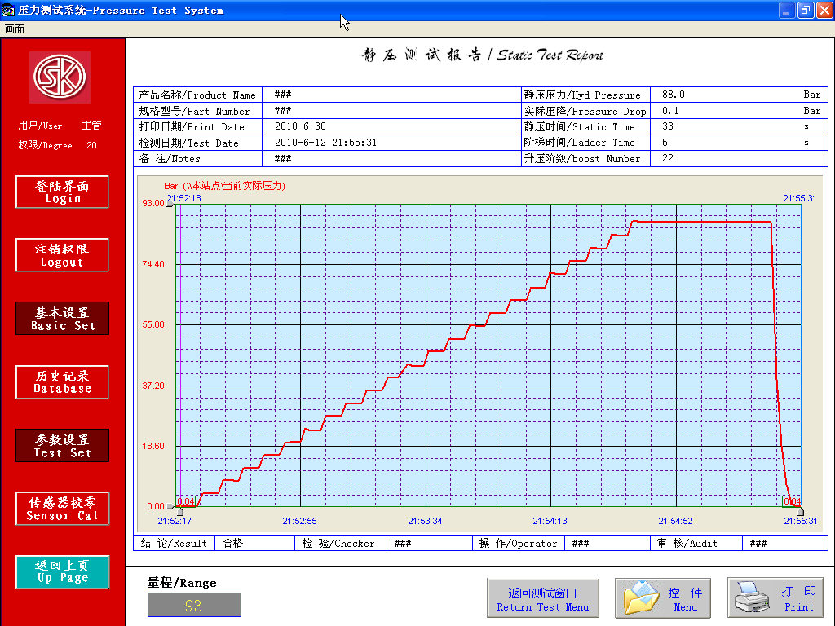This screenshot has height=626, width=835.
Task: Click the folder icon on Menu button
Action: pyautogui.click(x=641, y=599)
